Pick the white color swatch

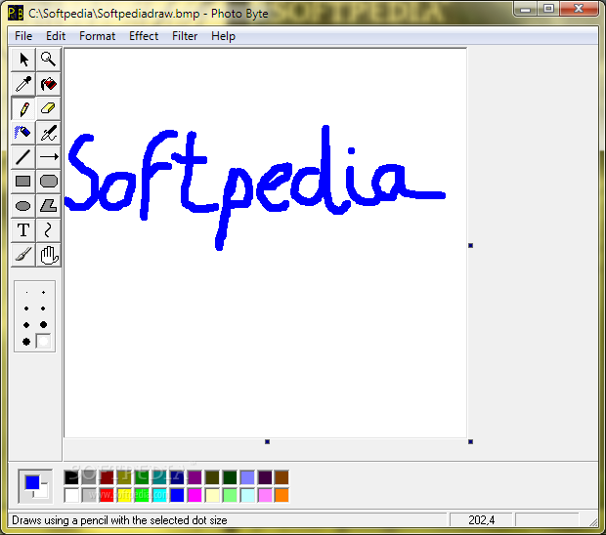[x=71, y=495]
